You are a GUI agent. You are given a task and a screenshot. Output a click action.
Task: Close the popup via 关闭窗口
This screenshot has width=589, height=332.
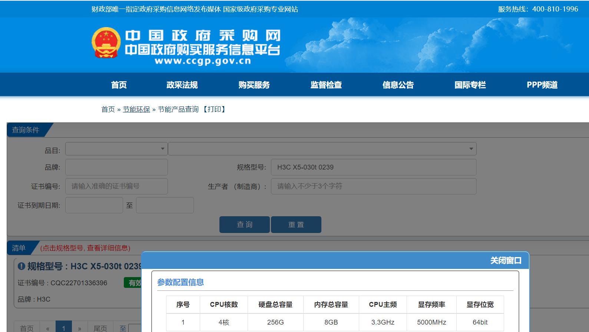506,260
